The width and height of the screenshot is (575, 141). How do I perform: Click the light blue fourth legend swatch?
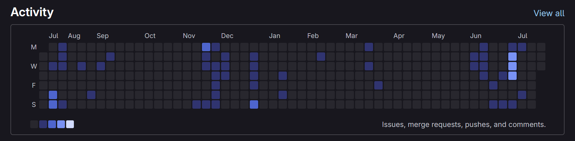tap(61, 124)
